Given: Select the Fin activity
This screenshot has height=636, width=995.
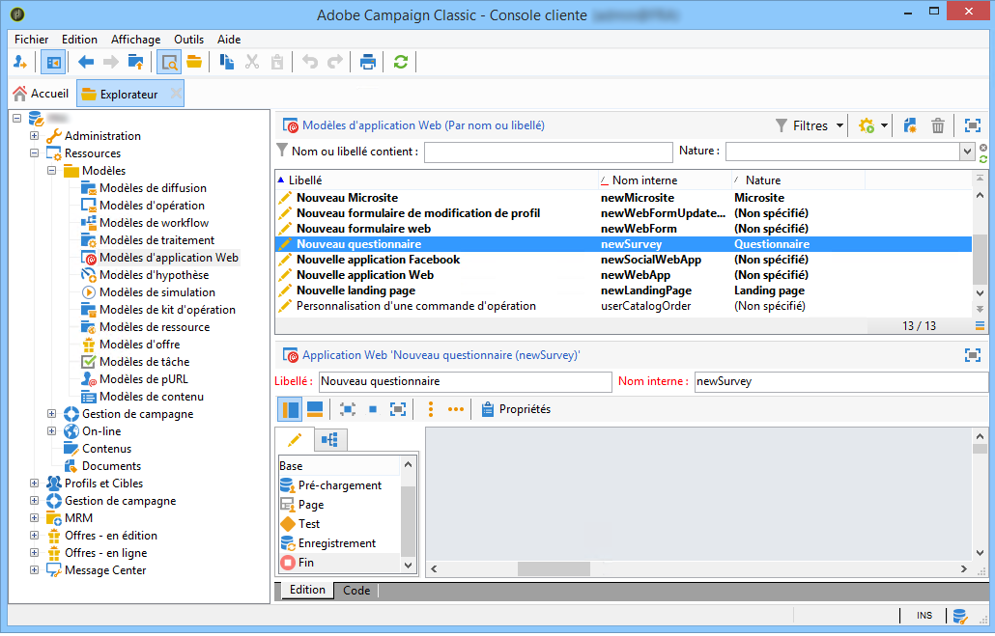Looking at the screenshot, I should pyautogui.click(x=339, y=563).
